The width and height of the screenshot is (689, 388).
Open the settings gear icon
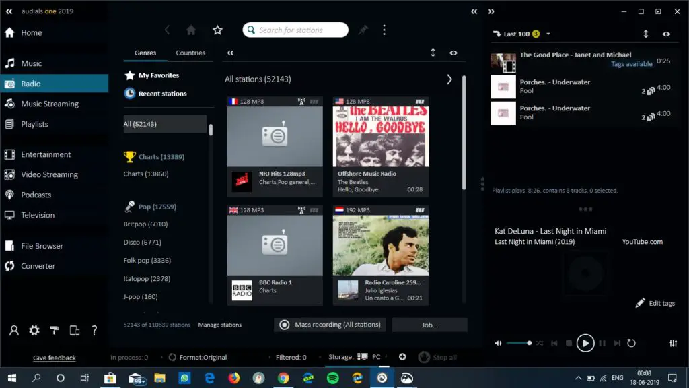pyautogui.click(x=34, y=330)
